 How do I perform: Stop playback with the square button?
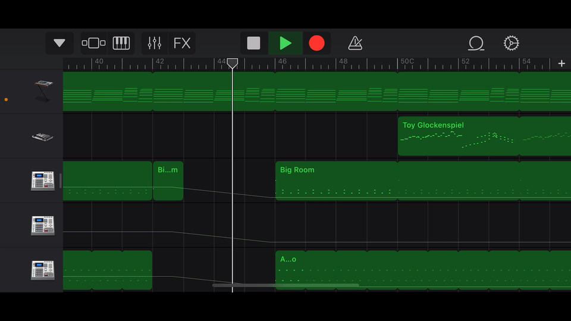tap(254, 43)
